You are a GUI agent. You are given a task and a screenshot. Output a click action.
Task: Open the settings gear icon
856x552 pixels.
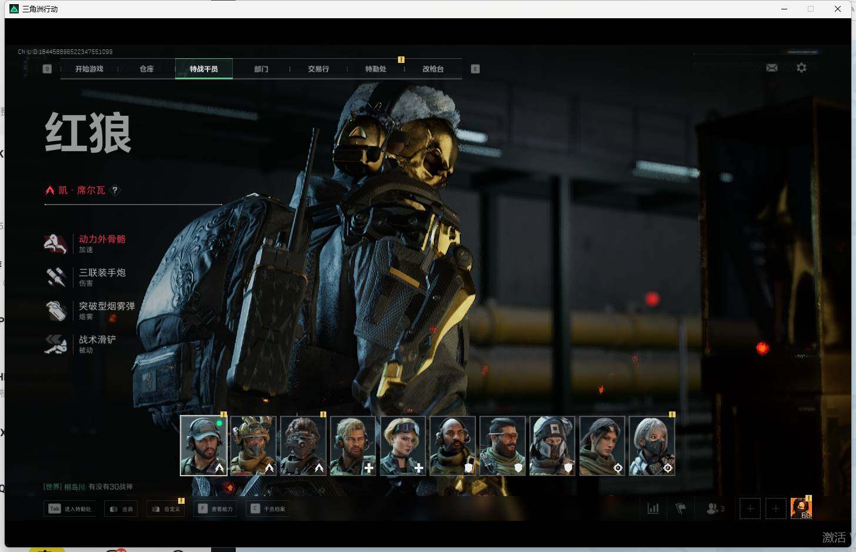801,68
